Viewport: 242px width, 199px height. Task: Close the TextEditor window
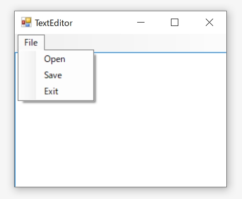(209, 23)
